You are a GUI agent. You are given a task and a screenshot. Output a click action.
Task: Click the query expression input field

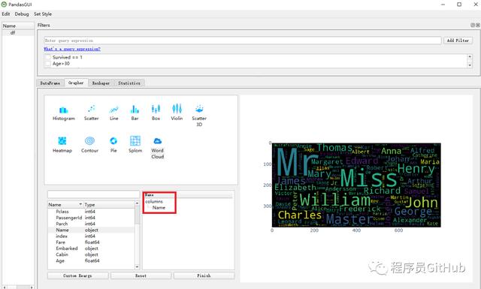[243, 41]
